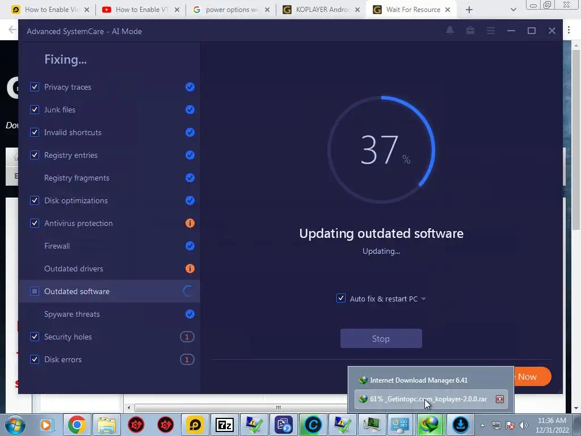Click the orange Now button
The width and height of the screenshot is (581, 436).
coord(532,377)
